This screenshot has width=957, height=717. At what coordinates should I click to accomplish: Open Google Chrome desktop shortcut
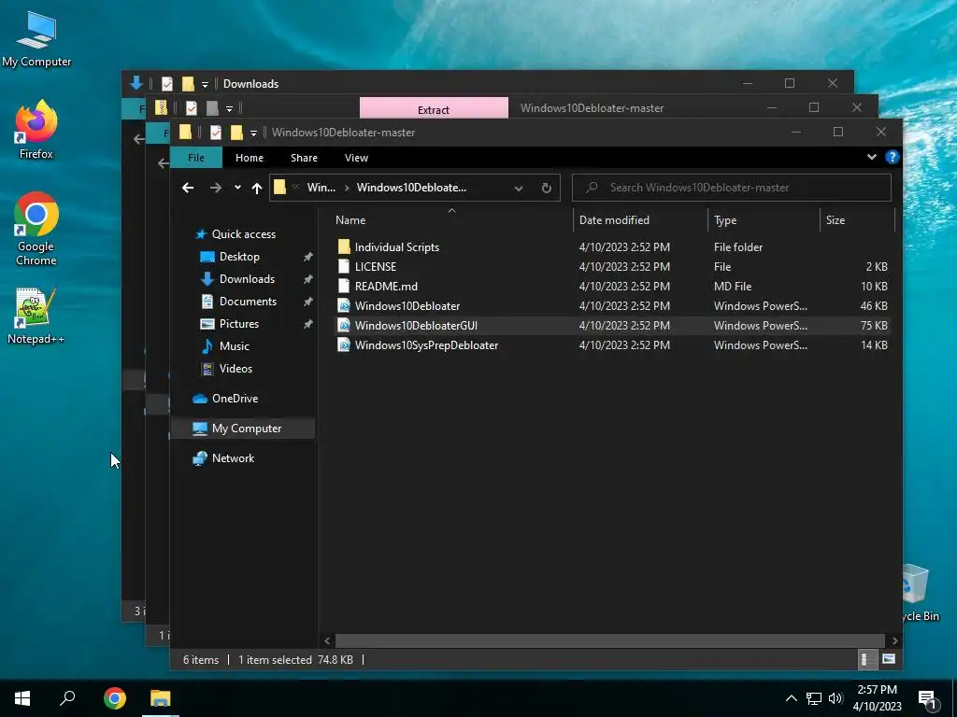[x=36, y=229]
